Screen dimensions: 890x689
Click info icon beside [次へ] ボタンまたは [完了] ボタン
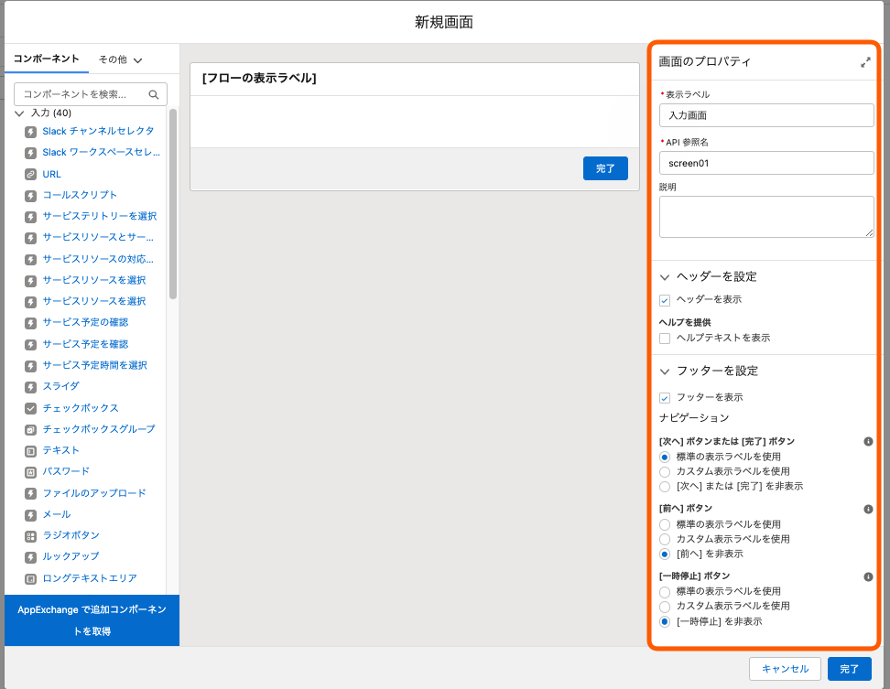[x=868, y=441]
